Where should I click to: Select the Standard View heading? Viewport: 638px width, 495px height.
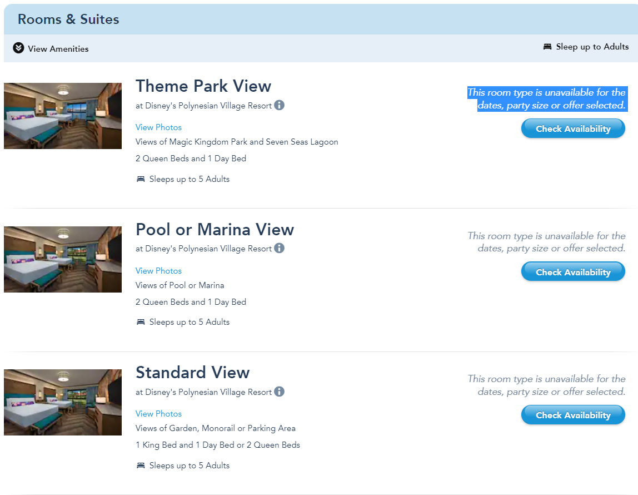click(x=193, y=373)
